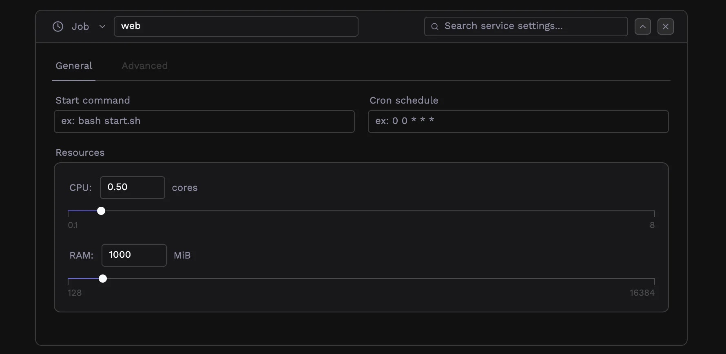Click the clock icon next to Job
This screenshot has height=354, width=726.
click(57, 27)
